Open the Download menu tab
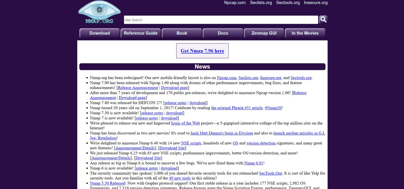404x189 pixels. pos(99,33)
